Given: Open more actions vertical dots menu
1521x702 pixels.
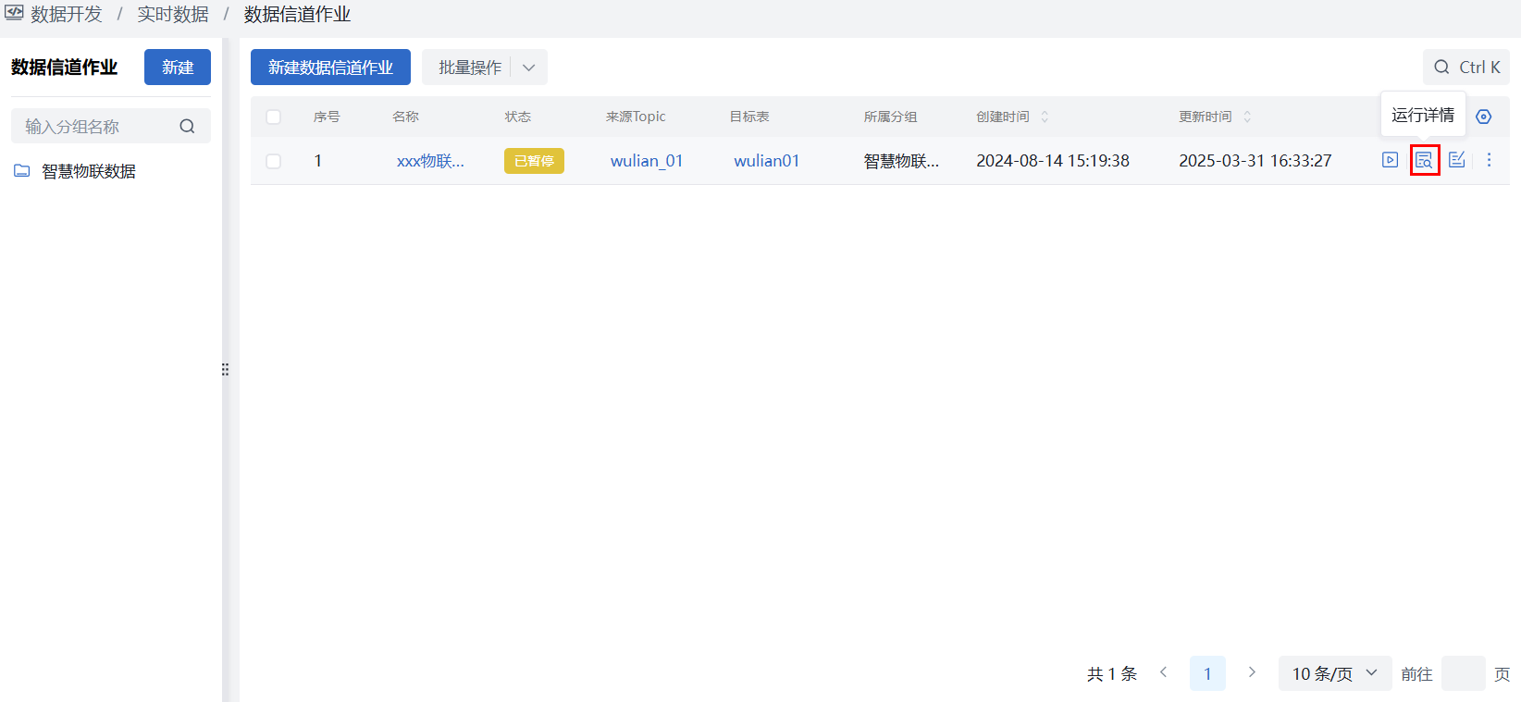Looking at the screenshot, I should (1489, 160).
